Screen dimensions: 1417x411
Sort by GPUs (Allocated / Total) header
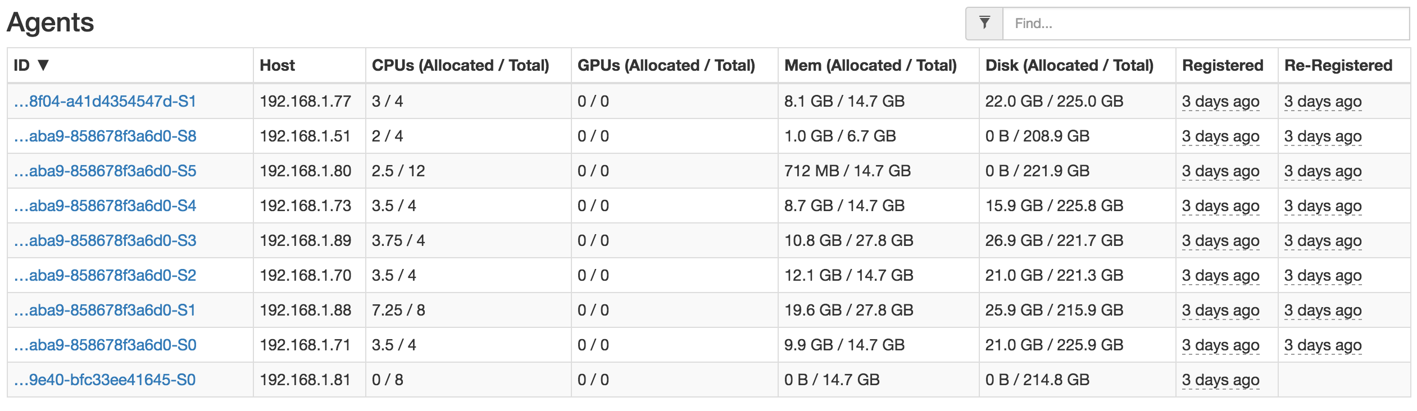click(666, 65)
